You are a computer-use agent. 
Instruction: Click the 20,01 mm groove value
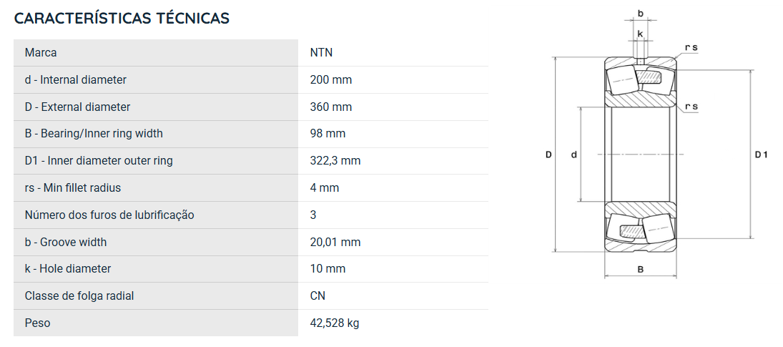click(335, 242)
